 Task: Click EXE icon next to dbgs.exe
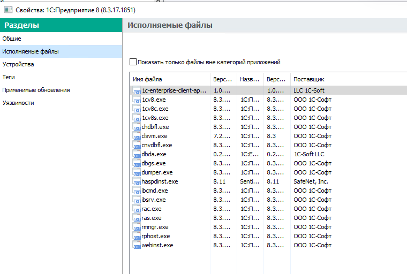tap(137, 163)
